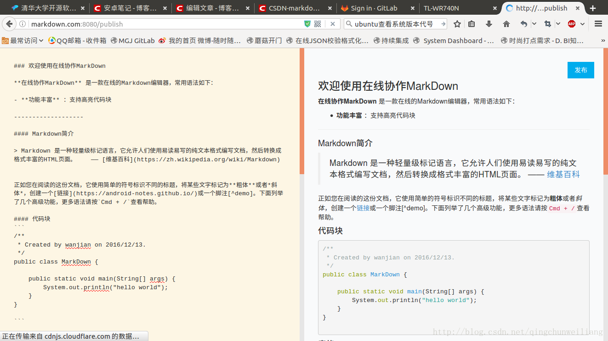
Task: Open 时尚打点需求 bookmark
Action: click(x=542, y=41)
